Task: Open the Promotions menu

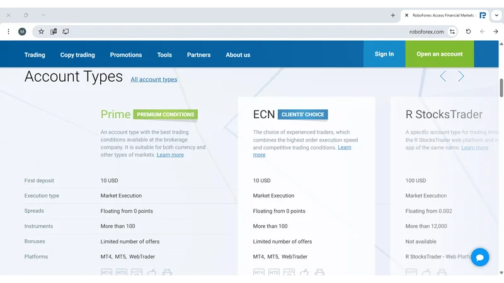Action: point(126,55)
